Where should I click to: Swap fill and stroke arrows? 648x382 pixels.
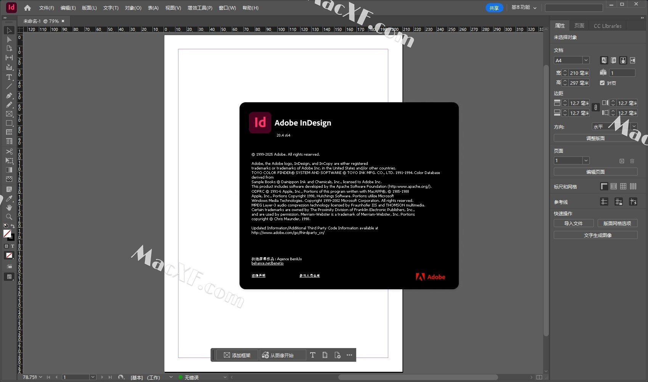pos(13,226)
